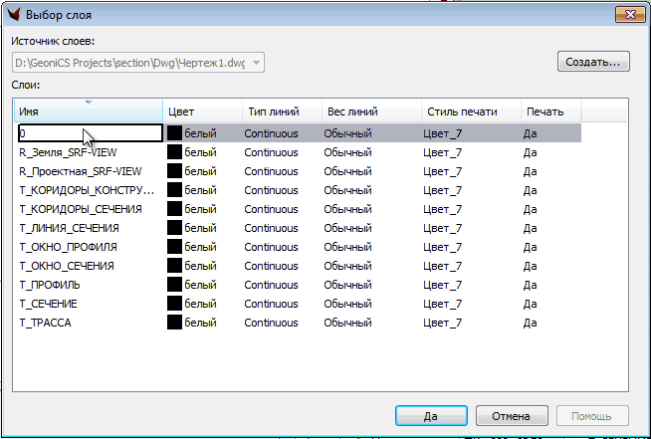This screenshot has height=439, width=651.
Task: Select the R_Проектная_SRF-VIEW layer
Action: [x=80, y=171]
